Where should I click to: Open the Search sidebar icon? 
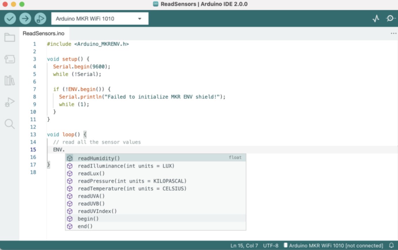(9, 124)
